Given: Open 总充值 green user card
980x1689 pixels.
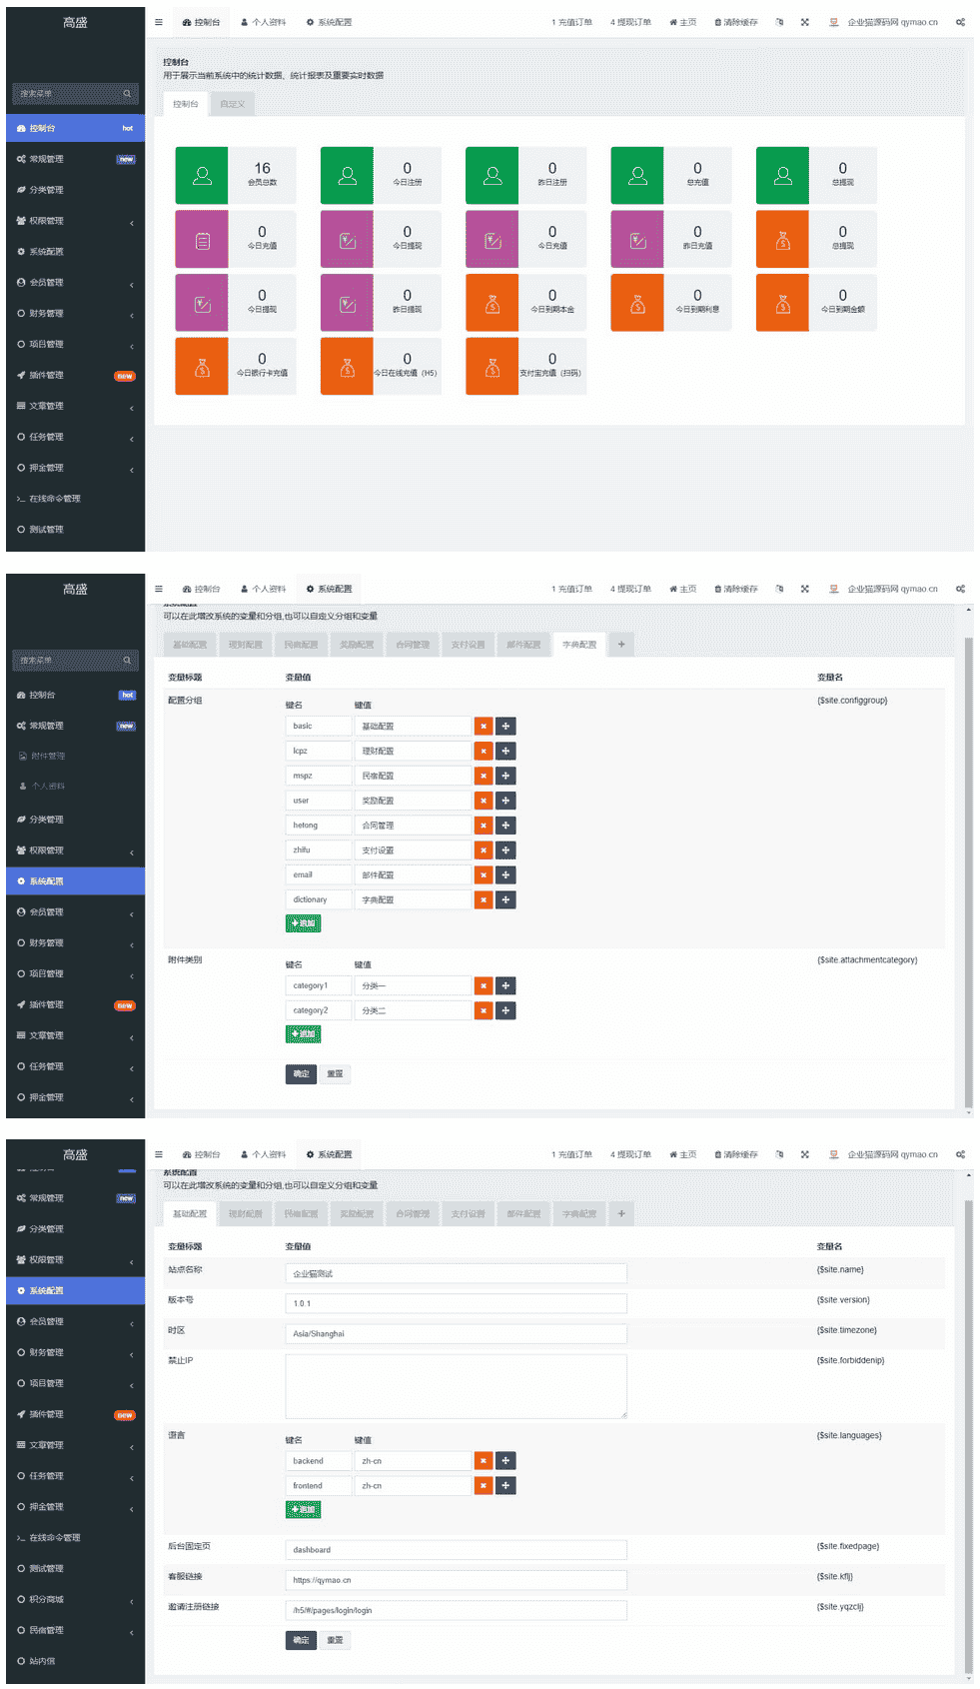Looking at the screenshot, I should point(671,176).
